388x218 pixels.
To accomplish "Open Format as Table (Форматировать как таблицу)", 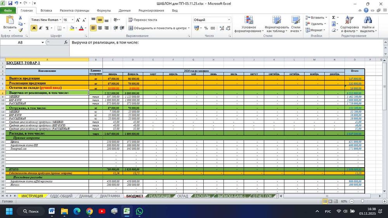I will coord(276,24).
